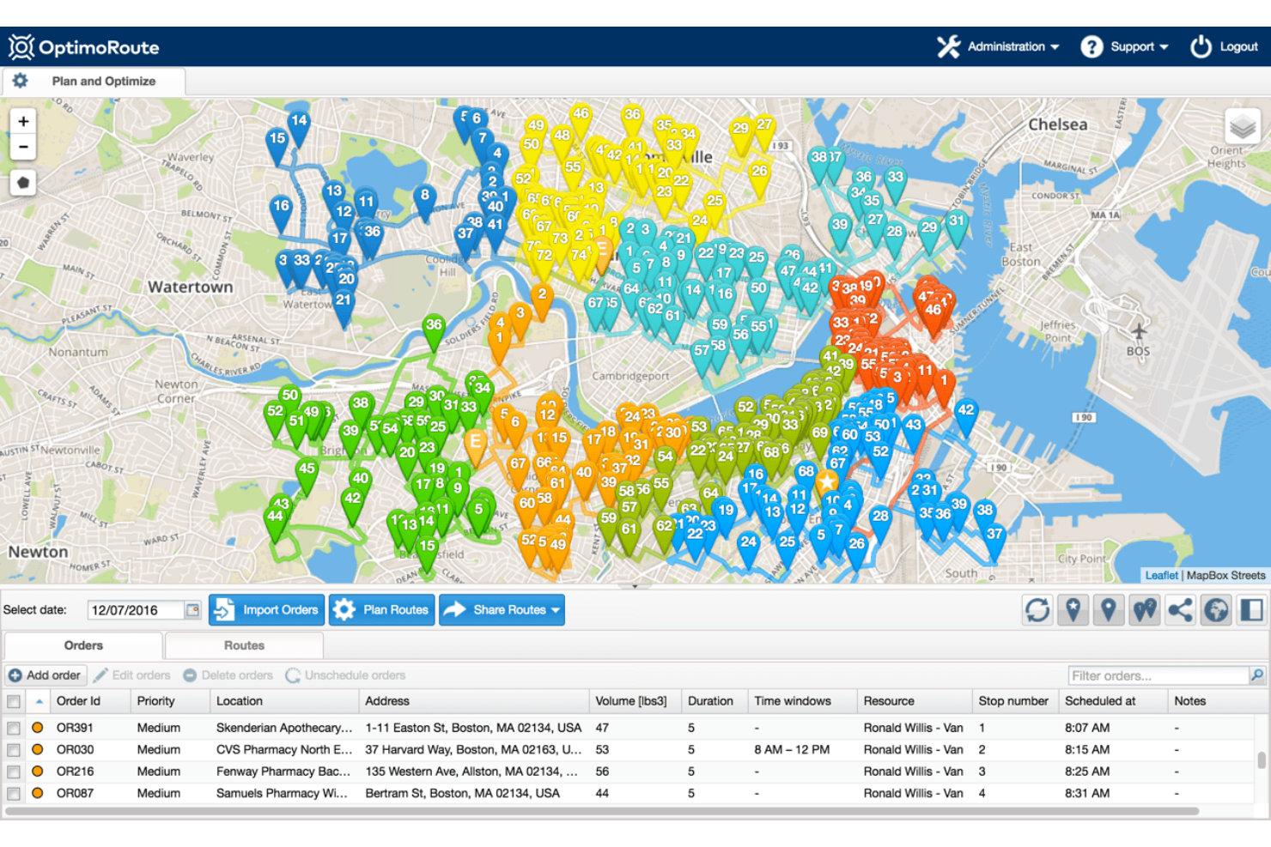1271x847 pixels.
Task: Select the polygon draw tool on map
Action: (23, 182)
